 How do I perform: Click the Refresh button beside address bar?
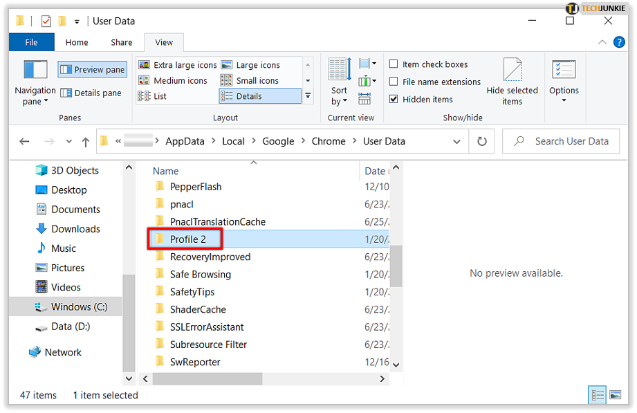[x=481, y=141]
